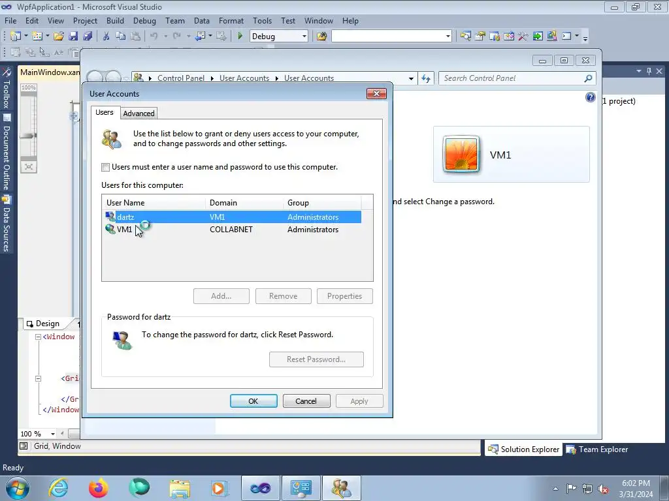
Task: Collapse the Window XAML node
Action: [x=38, y=337]
